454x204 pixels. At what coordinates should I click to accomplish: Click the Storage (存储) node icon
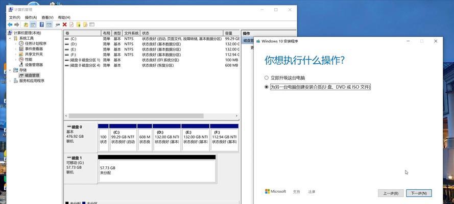click(x=16, y=70)
